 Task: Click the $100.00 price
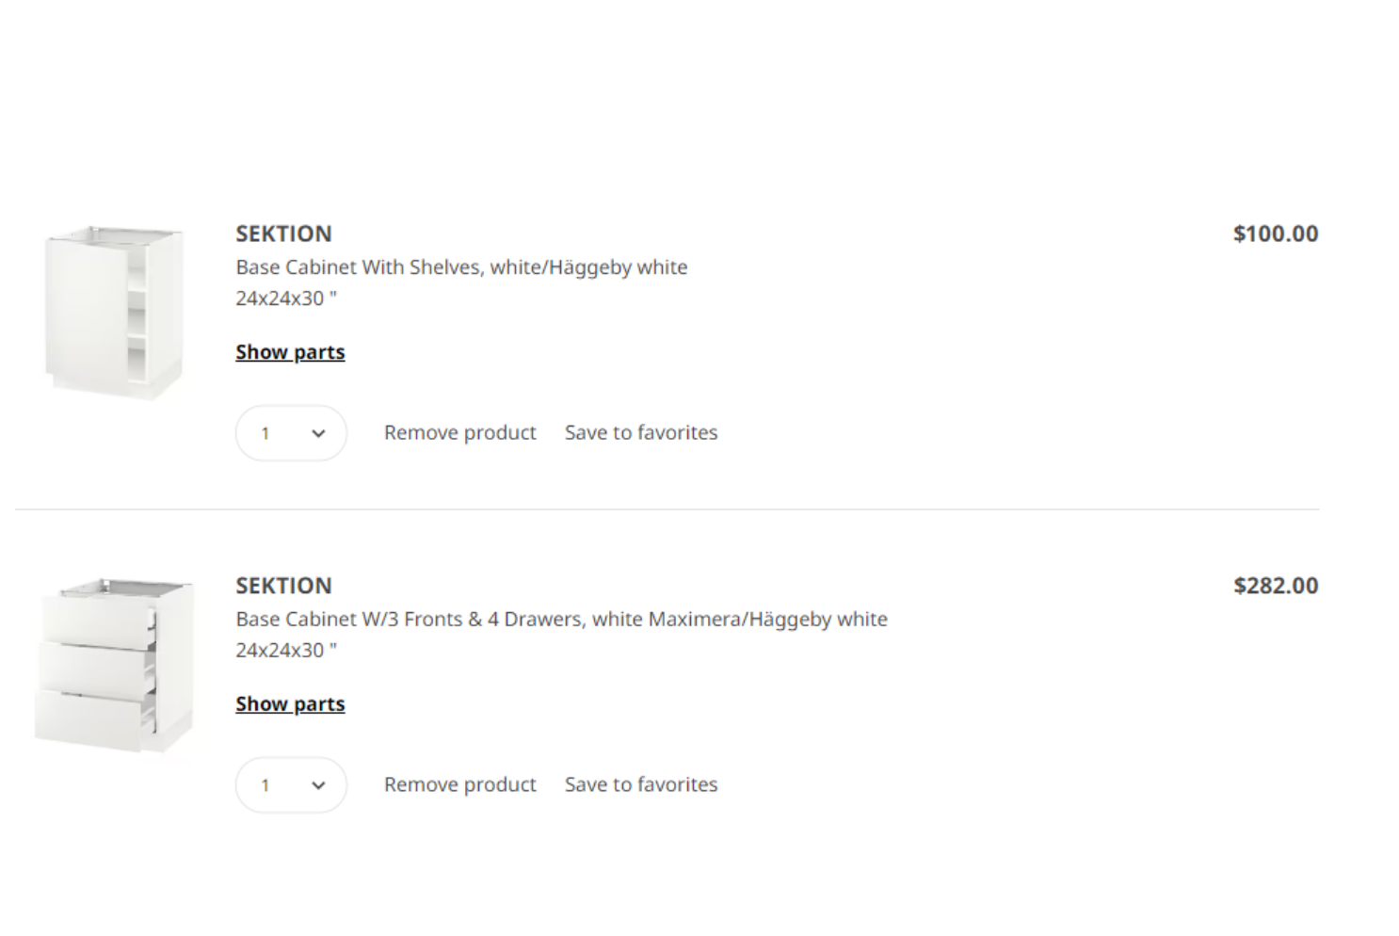click(x=1276, y=234)
